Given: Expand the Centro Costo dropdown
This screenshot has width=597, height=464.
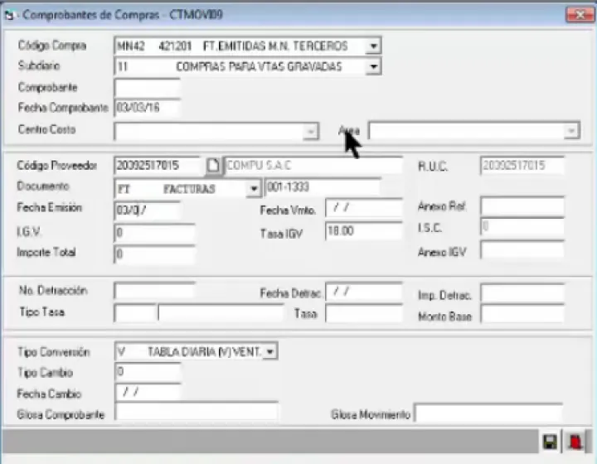Looking at the screenshot, I should point(311,131).
